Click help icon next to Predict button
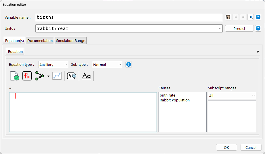Screen dimensions: 265x154 (x=258, y=28)
